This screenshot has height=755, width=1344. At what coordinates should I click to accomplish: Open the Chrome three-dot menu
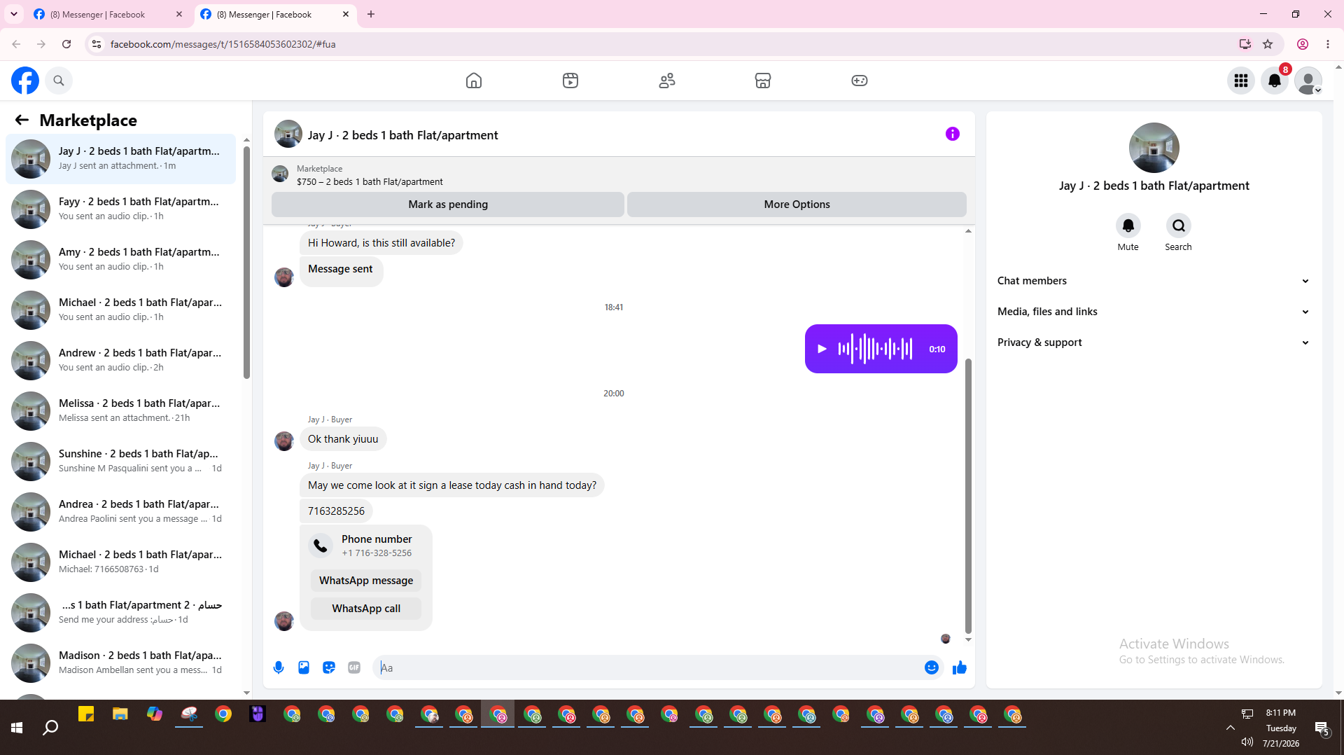(1328, 44)
